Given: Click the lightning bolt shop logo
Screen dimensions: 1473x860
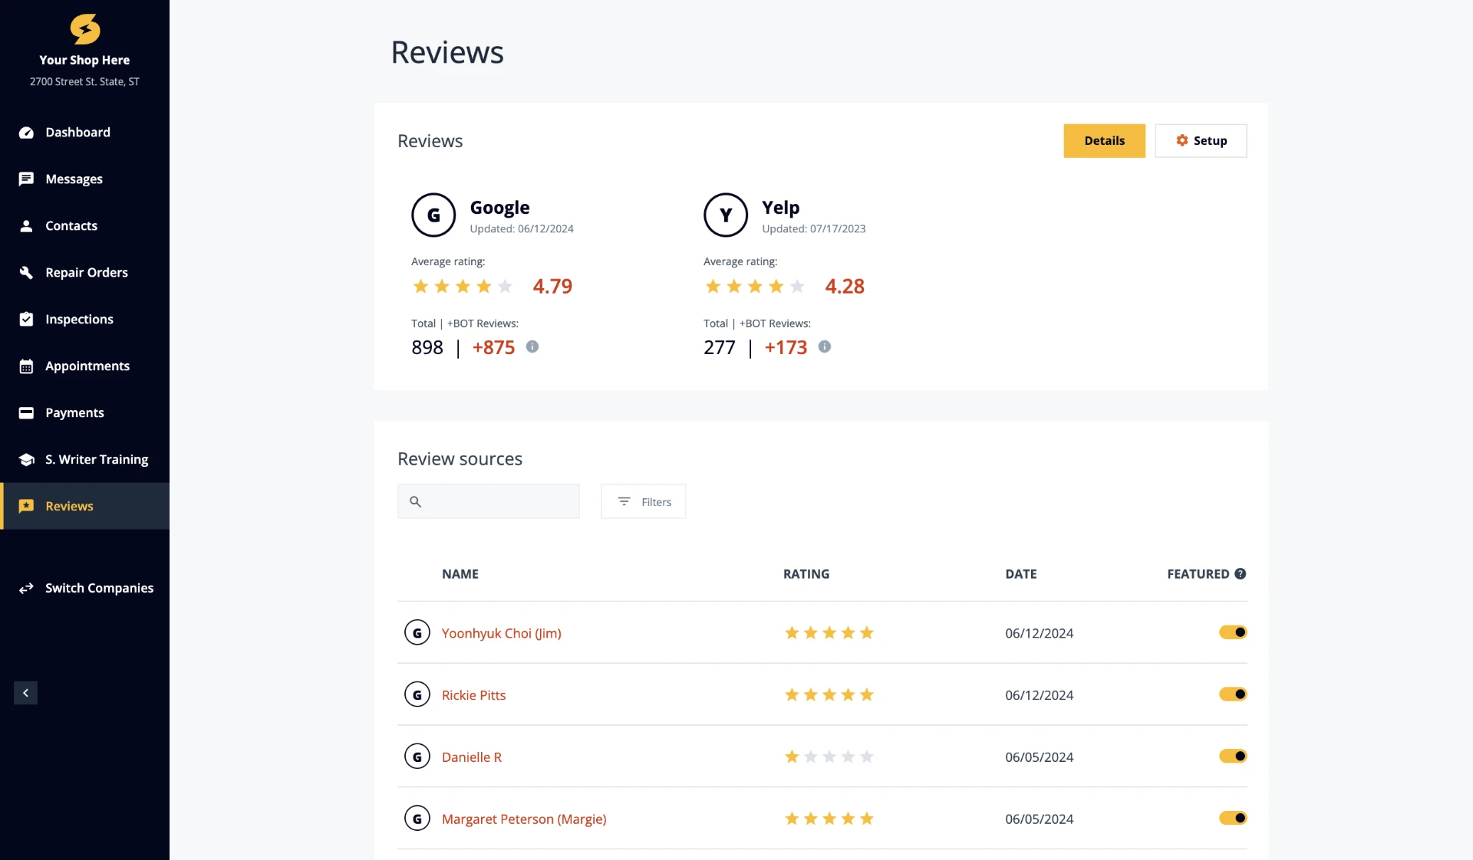Looking at the screenshot, I should 85,29.
